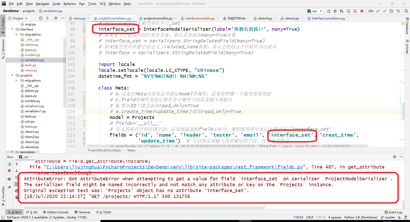Open urls.py in project tree

pyautogui.click(x=30, y=121)
